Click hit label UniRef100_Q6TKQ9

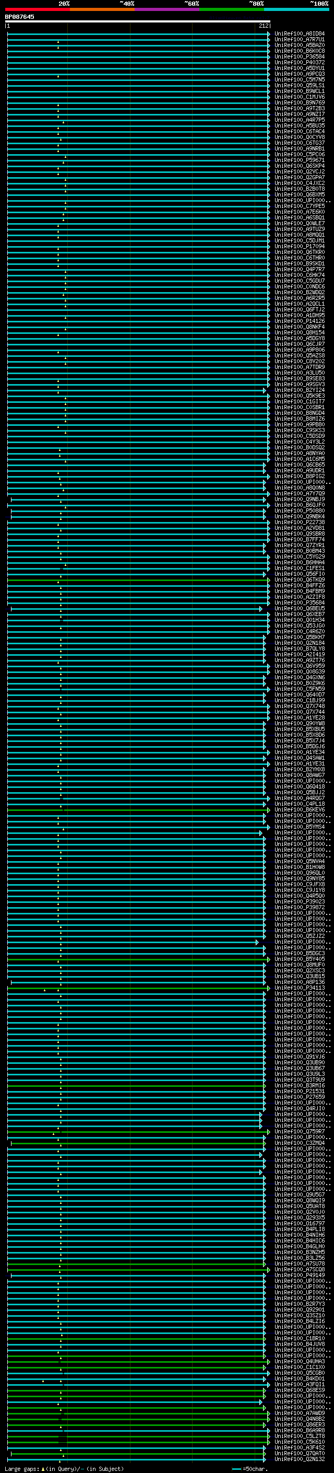(300, 580)
